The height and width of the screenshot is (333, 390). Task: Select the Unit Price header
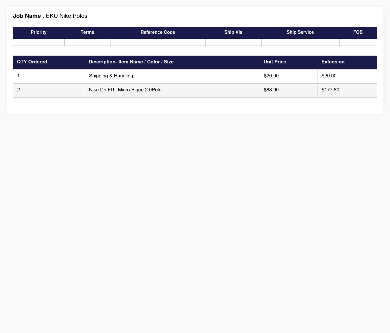(x=289, y=62)
